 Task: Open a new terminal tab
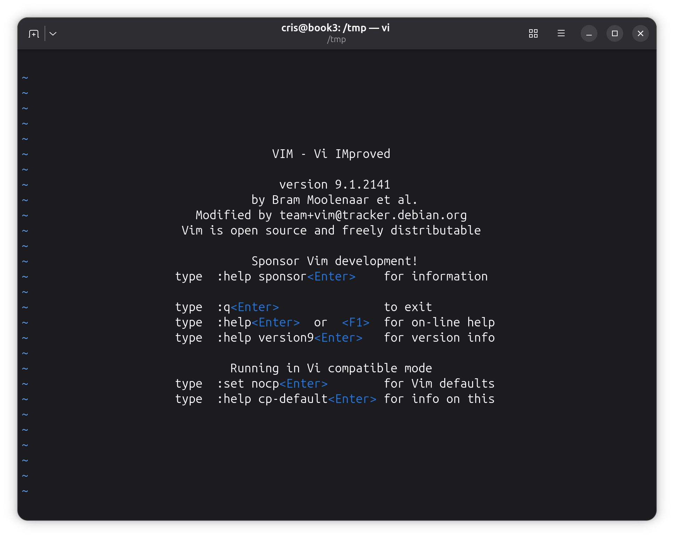(x=34, y=34)
